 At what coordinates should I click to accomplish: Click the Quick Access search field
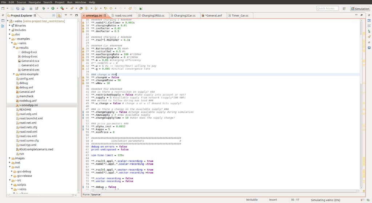327,8
